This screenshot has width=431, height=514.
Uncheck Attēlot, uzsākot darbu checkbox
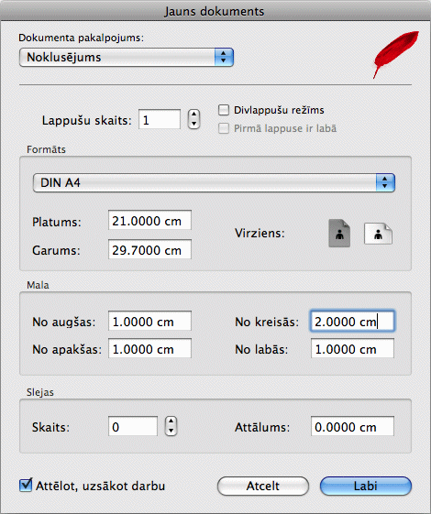26,486
